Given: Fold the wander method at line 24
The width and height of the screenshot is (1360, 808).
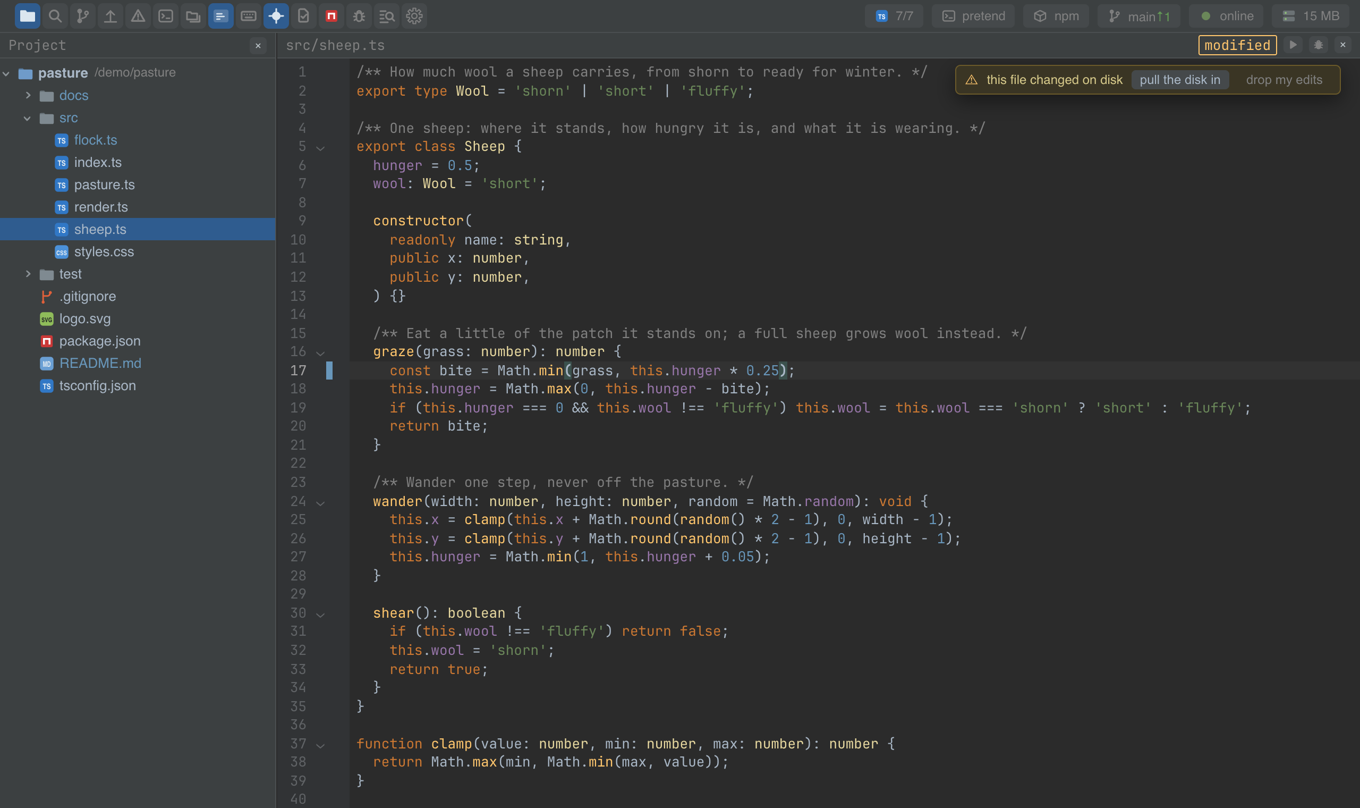Looking at the screenshot, I should tap(320, 502).
